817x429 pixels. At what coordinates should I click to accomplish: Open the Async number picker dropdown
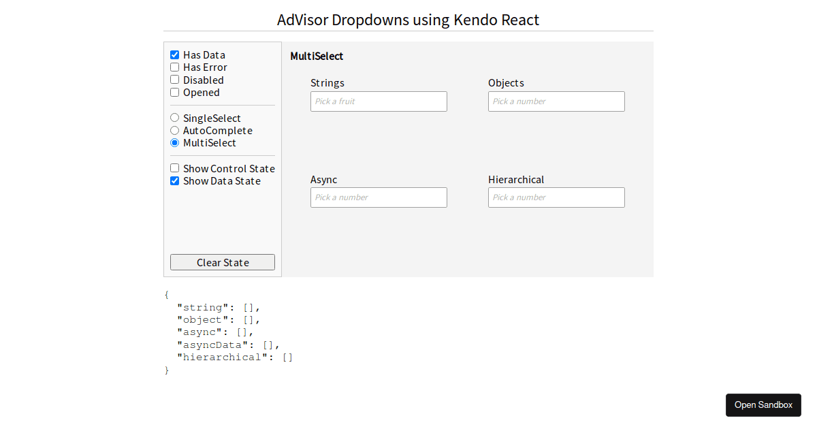(379, 197)
